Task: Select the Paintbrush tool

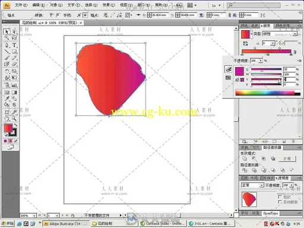Action: coord(7,58)
